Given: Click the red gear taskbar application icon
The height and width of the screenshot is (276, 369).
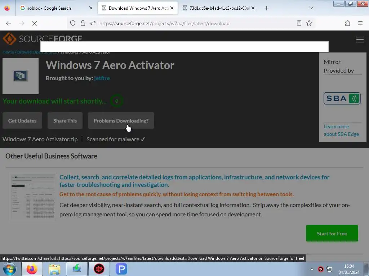Looking at the screenshot, I should tap(99, 269).
